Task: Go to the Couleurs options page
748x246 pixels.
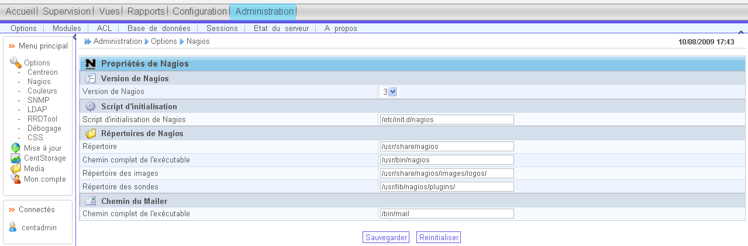Action: click(x=42, y=91)
